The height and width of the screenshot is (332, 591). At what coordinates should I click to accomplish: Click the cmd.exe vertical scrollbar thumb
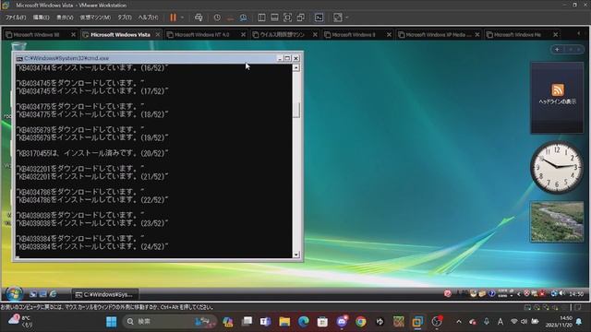click(296, 110)
